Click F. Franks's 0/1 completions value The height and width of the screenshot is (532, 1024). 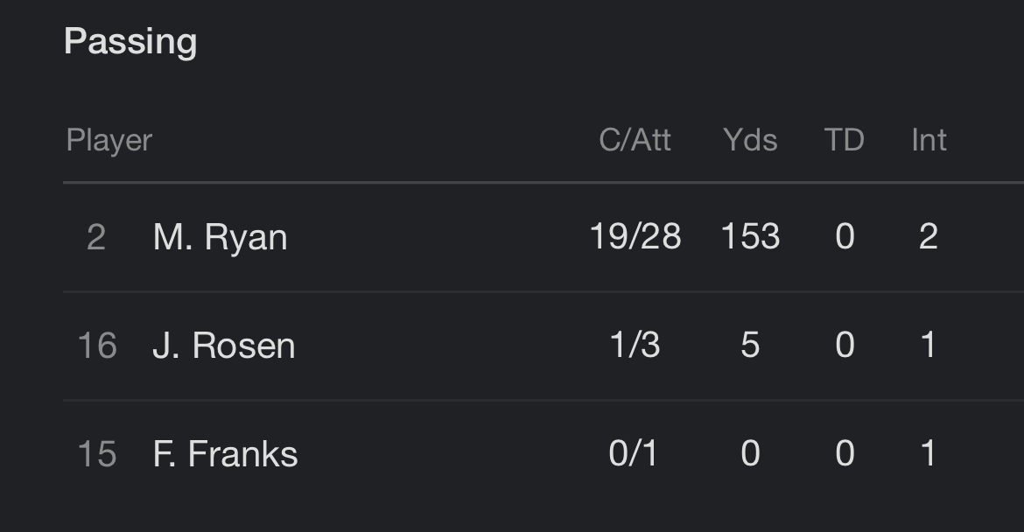(x=633, y=453)
